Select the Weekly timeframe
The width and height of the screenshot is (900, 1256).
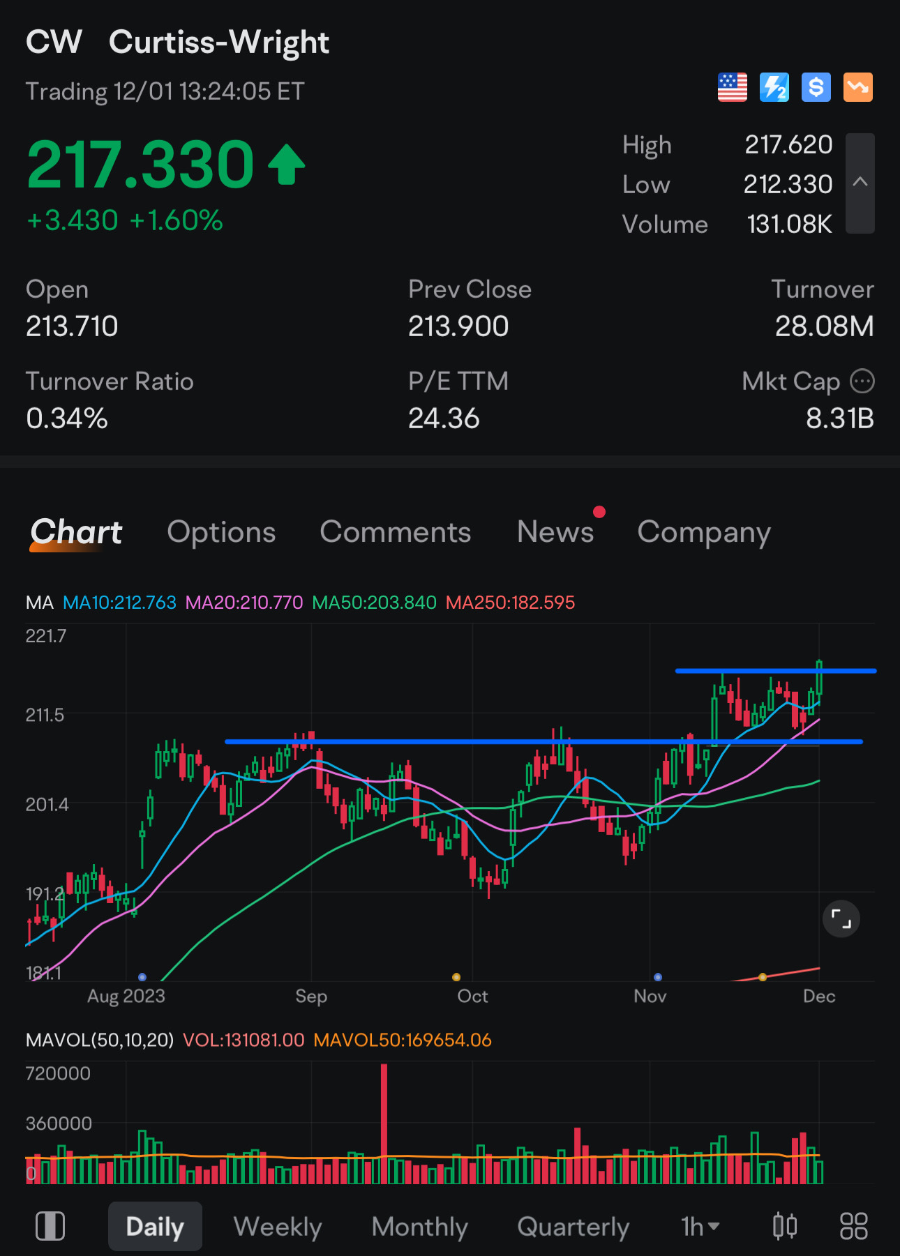(x=278, y=1226)
